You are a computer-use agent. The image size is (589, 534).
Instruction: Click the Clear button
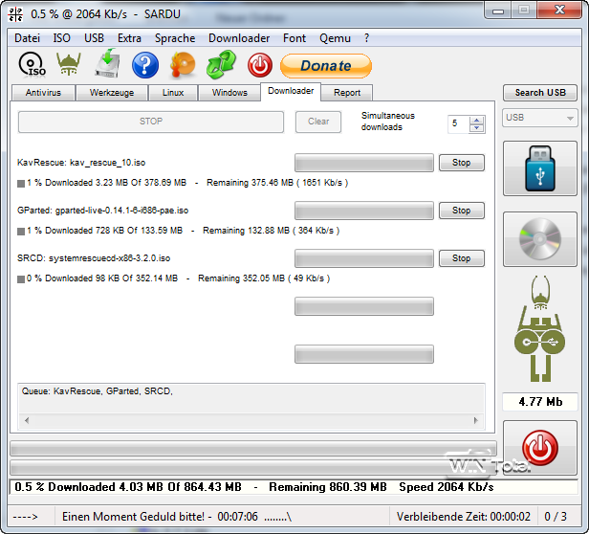pyautogui.click(x=318, y=122)
